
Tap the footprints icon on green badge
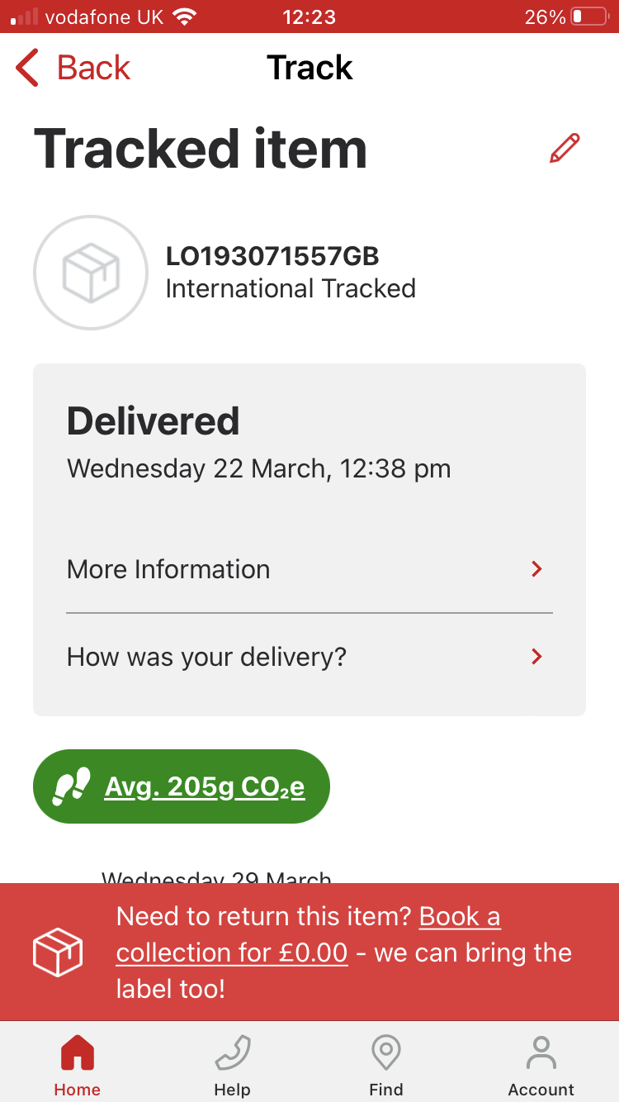(71, 786)
